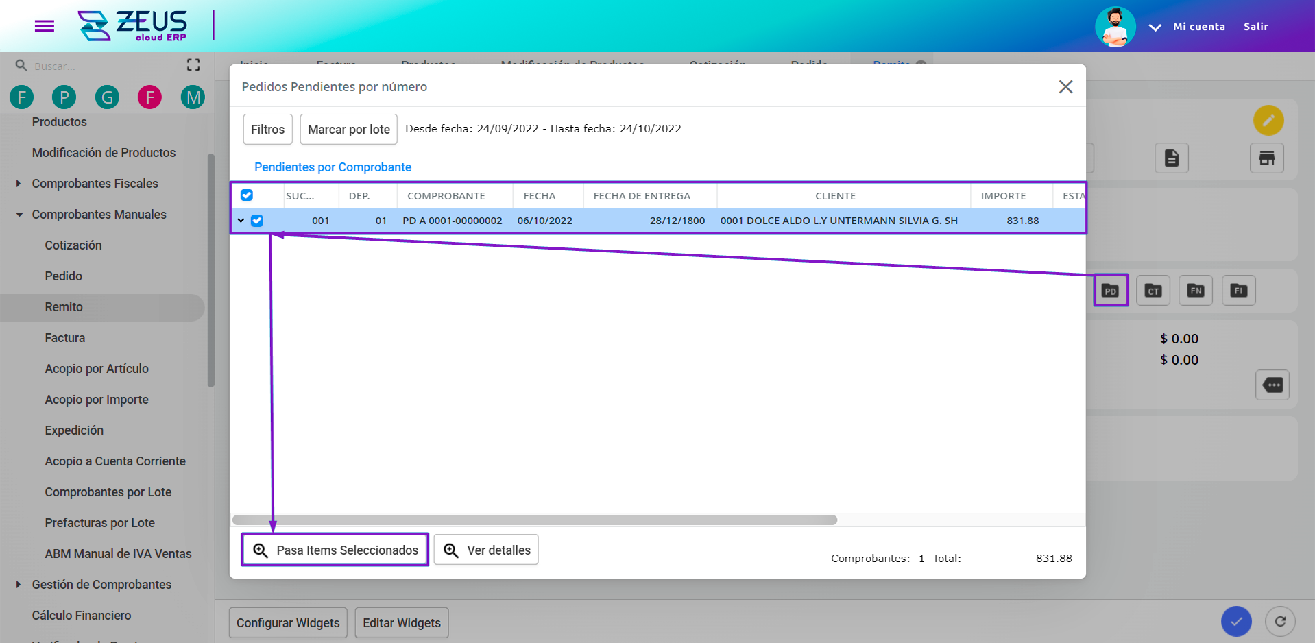Open Factura in sidebar menu
This screenshot has height=643, width=1315.
pos(65,338)
